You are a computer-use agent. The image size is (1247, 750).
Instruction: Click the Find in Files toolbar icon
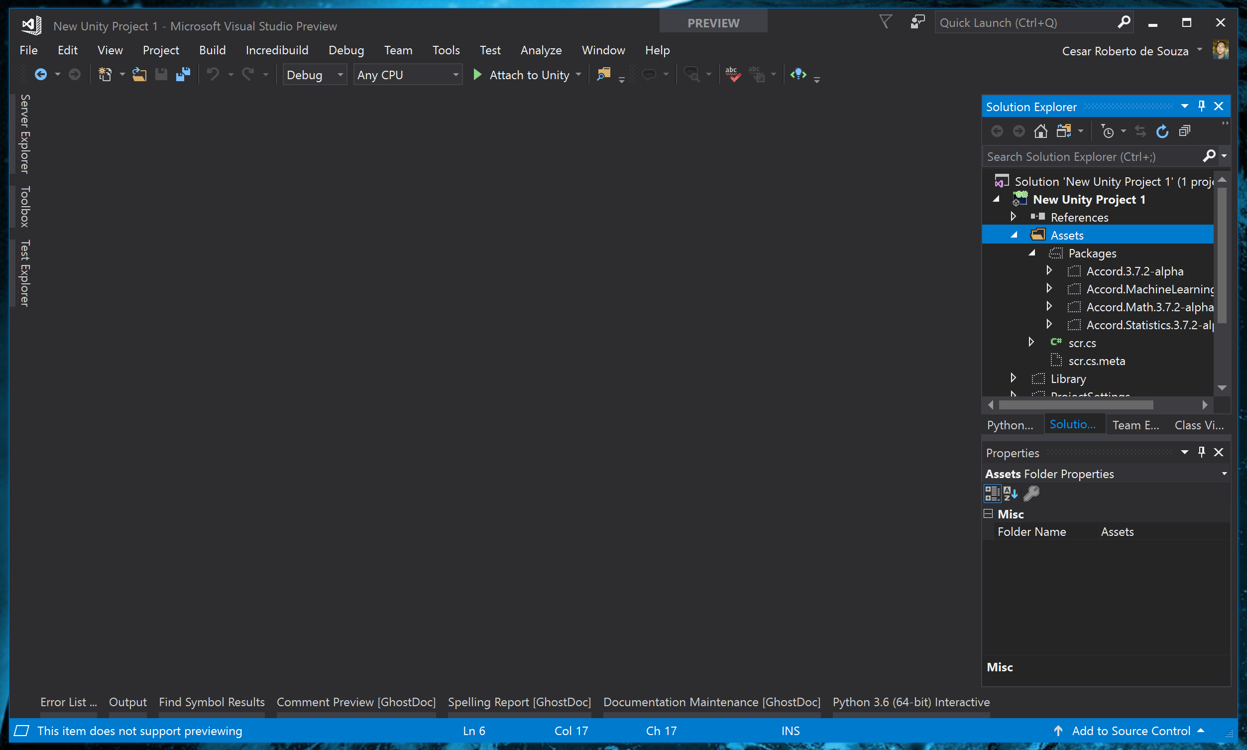pyautogui.click(x=603, y=74)
